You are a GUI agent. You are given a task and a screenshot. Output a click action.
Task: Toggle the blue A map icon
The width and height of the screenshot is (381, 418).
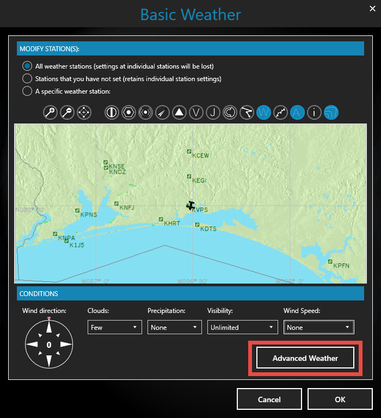[x=297, y=113]
